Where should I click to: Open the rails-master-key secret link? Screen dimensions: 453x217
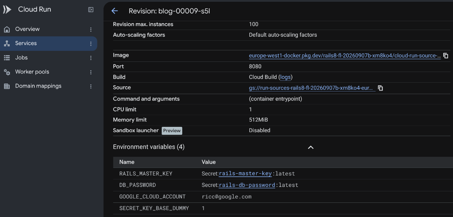245,173
